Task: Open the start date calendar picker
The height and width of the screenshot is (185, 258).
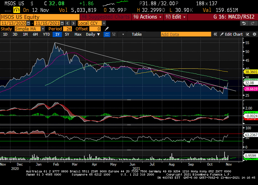Action: click(28, 23)
